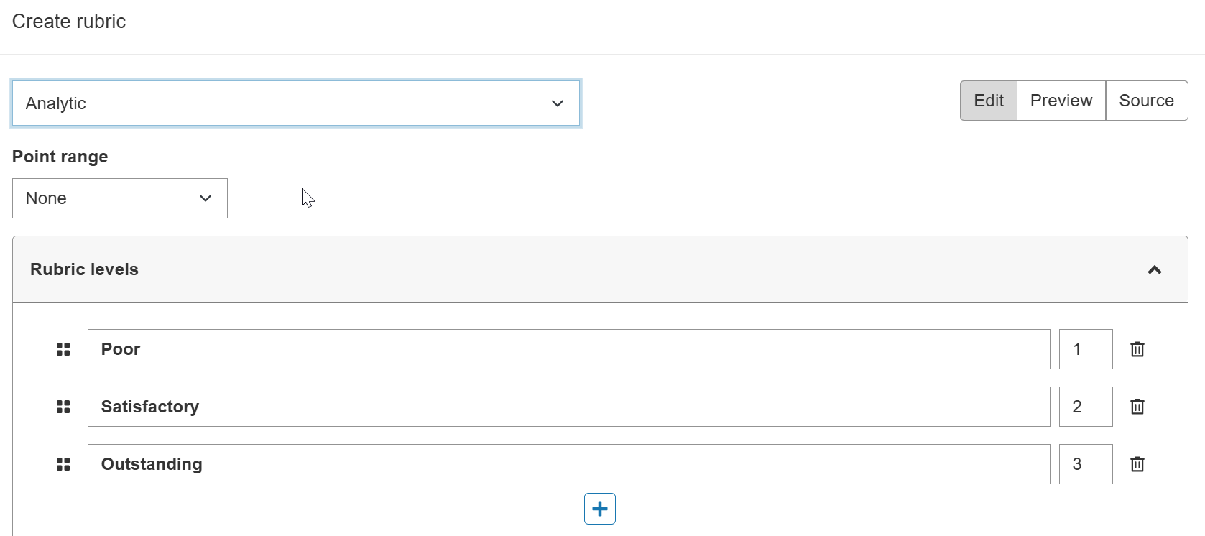The height and width of the screenshot is (536, 1205).
Task: Switch to Preview view
Action: (1061, 101)
